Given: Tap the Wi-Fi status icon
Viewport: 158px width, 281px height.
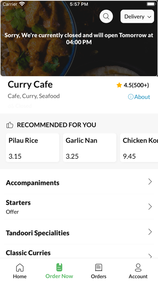Looking at the screenshot, I should point(22,4).
